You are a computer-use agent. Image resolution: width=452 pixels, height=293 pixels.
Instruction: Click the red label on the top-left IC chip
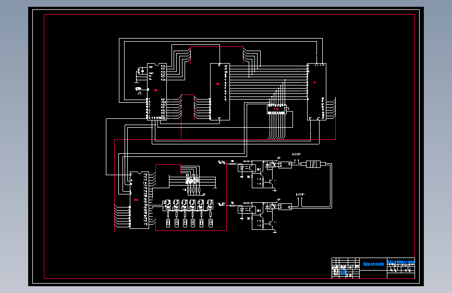click(x=156, y=90)
